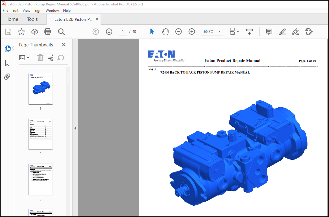Open the Window menu

pos(52,11)
